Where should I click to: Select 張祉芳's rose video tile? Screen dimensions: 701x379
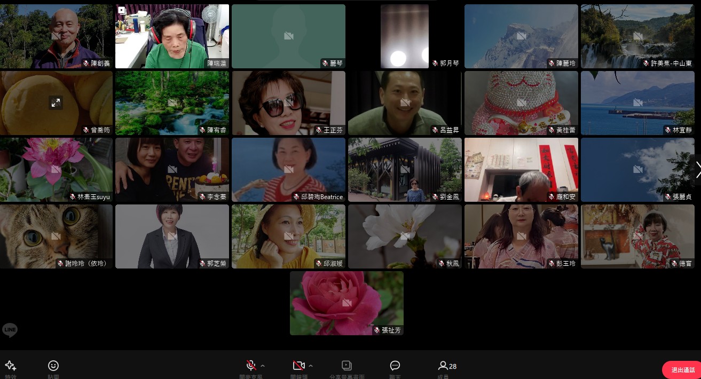click(346, 303)
